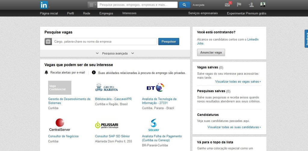Click Experimentar Premium grátis
The width and height of the screenshot is (308, 151).
[247, 13]
